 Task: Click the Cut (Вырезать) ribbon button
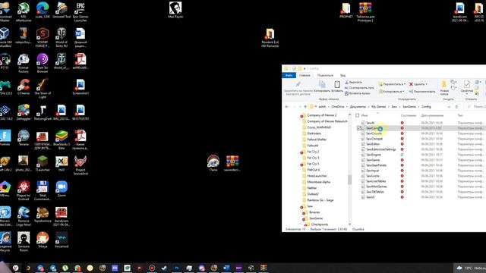(x=353, y=83)
